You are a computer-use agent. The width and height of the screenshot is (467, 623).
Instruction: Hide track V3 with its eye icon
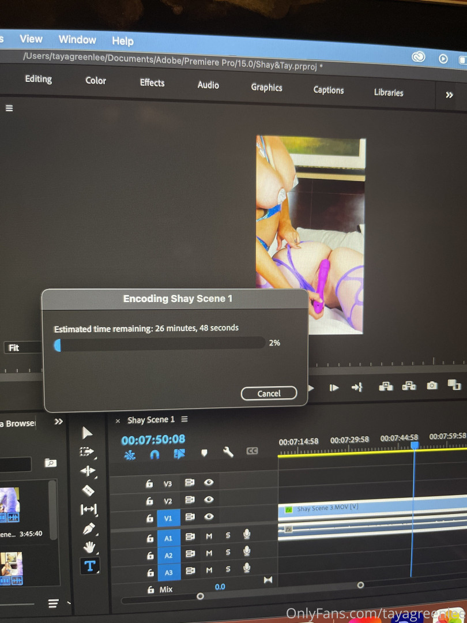[209, 483]
